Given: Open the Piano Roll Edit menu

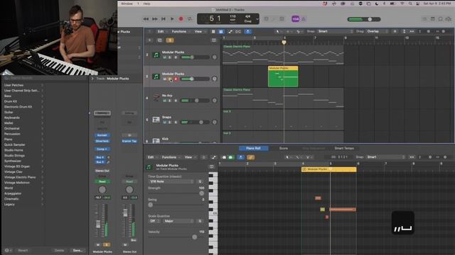Looking at the screenshot, I should pos(151,157).
